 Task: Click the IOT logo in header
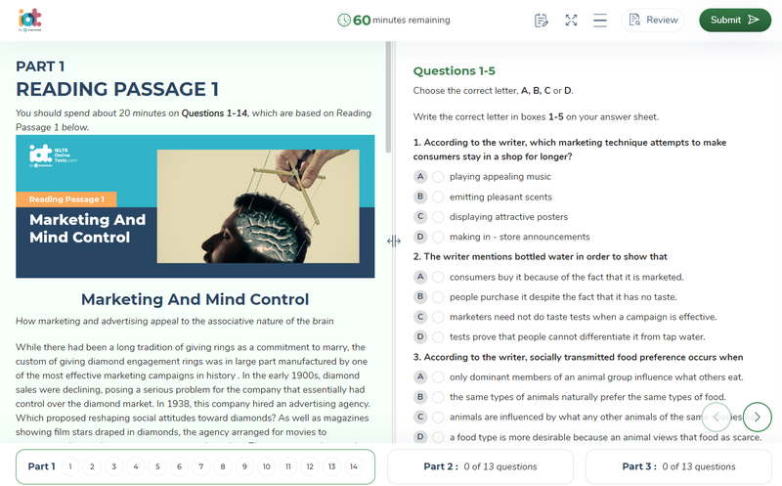30,20
